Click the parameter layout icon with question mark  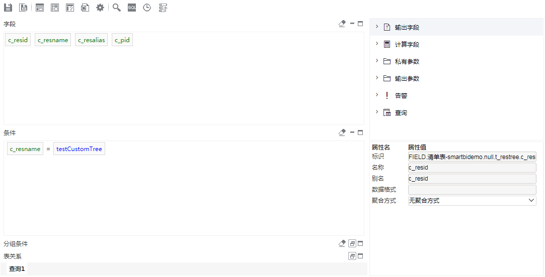(x=70, y=8)
